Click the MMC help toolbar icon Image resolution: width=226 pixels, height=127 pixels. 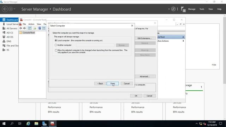coord(40,28)
